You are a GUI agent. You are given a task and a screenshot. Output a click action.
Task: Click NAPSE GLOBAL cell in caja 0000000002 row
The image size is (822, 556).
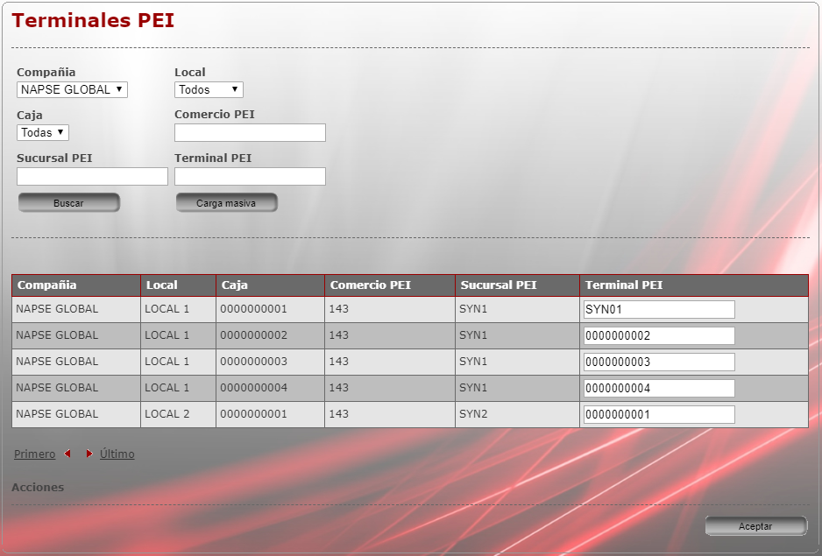[76, 335]
